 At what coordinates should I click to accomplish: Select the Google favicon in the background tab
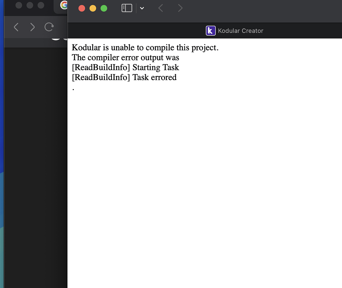(64, 5)
